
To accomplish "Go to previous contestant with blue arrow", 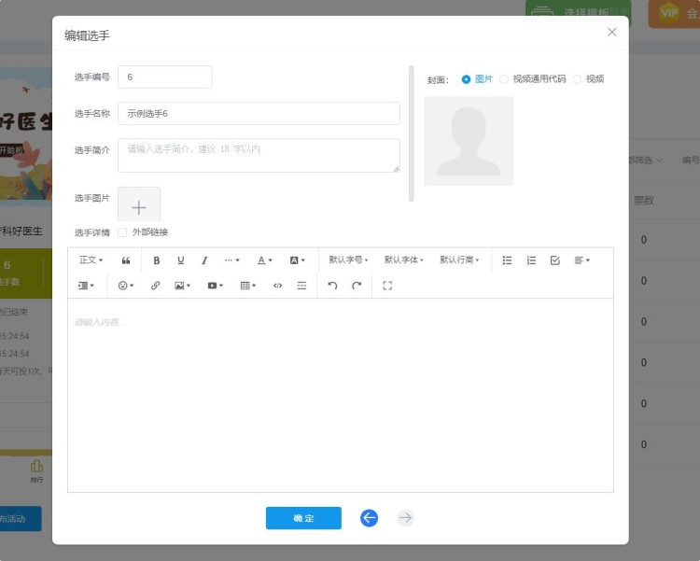I will (370, 518).
